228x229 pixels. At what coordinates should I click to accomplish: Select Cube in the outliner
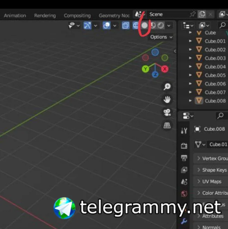[x=210, y=33]
